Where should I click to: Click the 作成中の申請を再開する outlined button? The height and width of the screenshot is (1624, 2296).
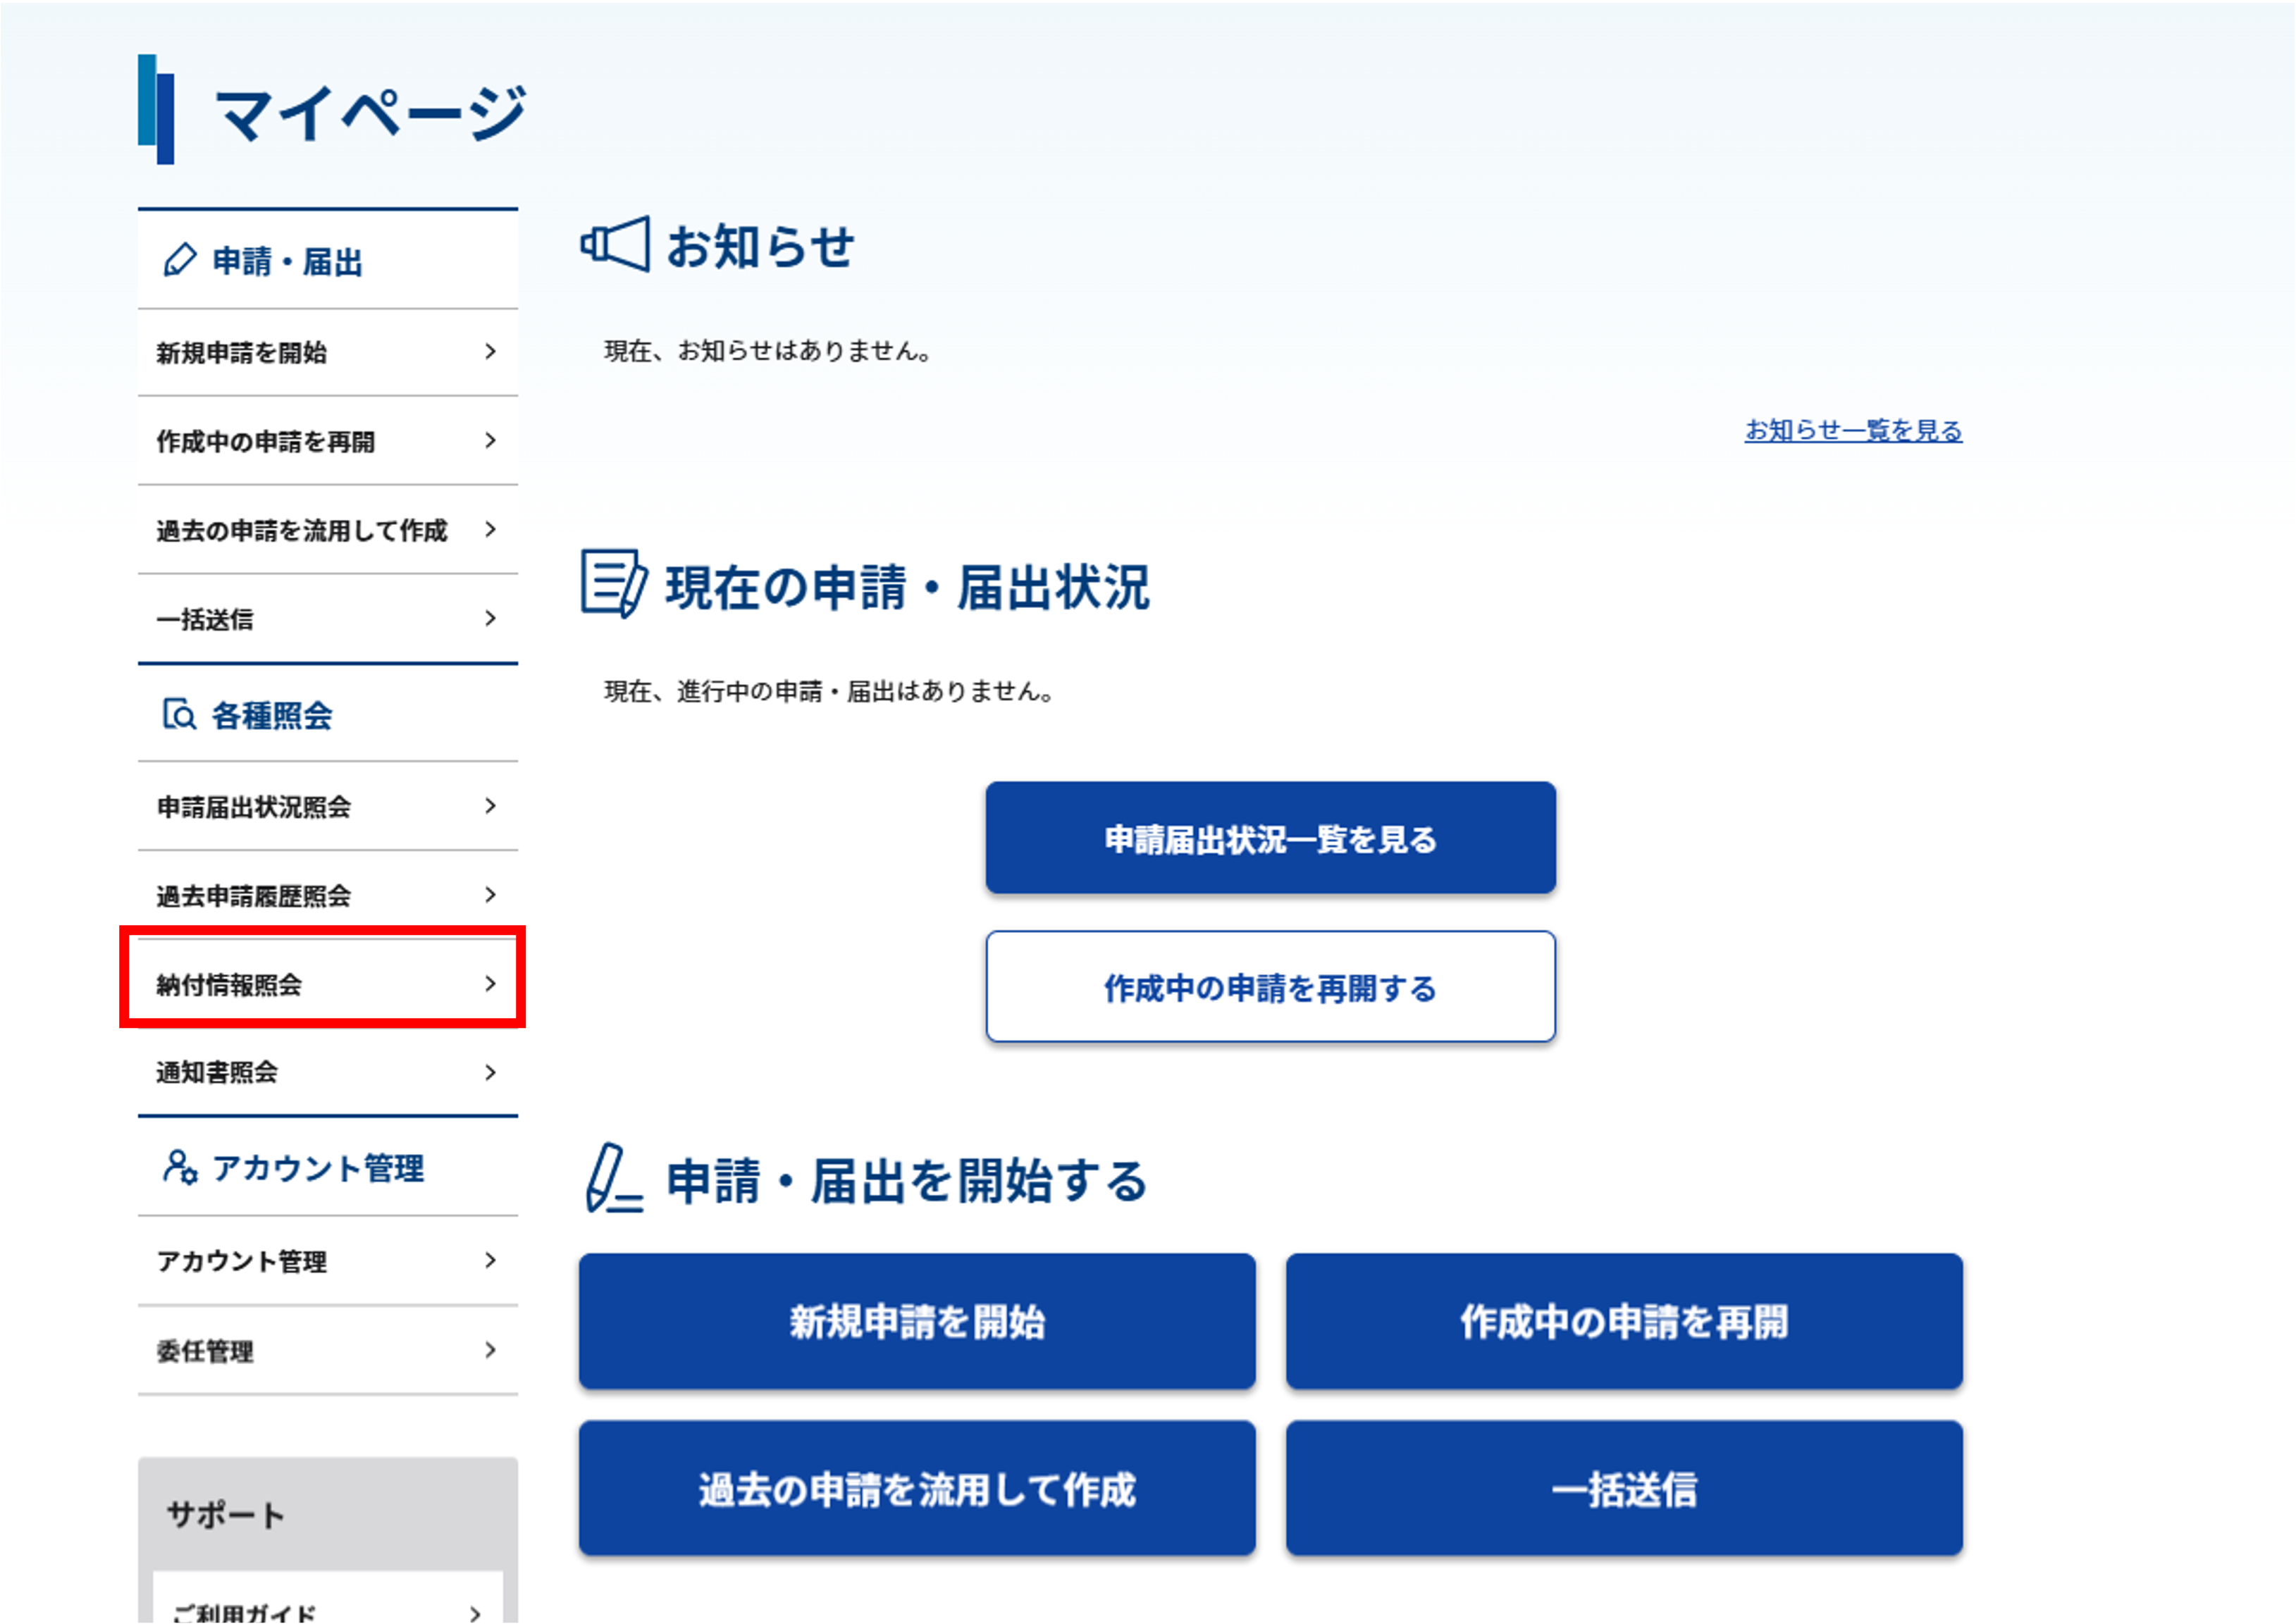tap(1270, 987)
